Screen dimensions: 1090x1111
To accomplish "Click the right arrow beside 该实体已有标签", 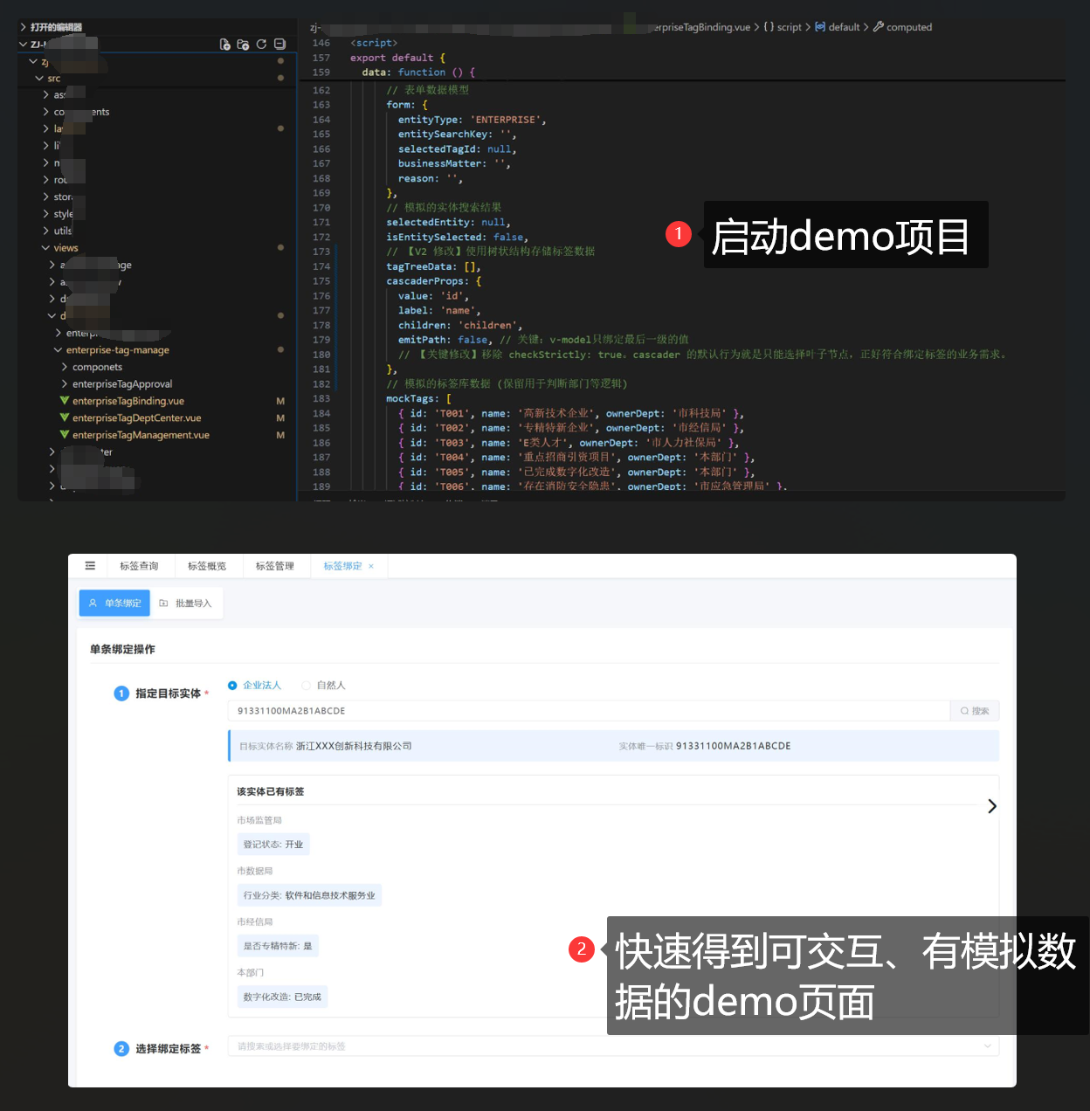I will 991,806.
